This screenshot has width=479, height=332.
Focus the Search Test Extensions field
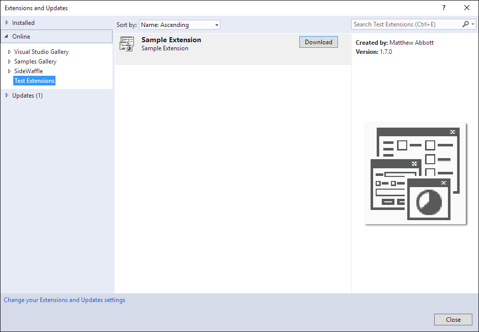(x=406, y=24)
